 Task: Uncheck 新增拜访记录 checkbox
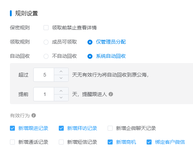pyautogui.click(x=61, y=128)
